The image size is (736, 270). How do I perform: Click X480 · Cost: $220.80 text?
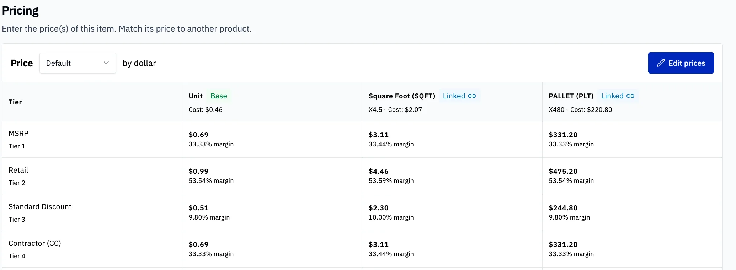point(580,110)
